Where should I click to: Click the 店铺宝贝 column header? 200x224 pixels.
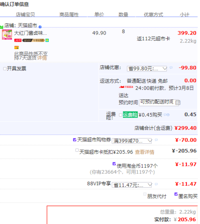pyautogui.click(x=25, y=15)
